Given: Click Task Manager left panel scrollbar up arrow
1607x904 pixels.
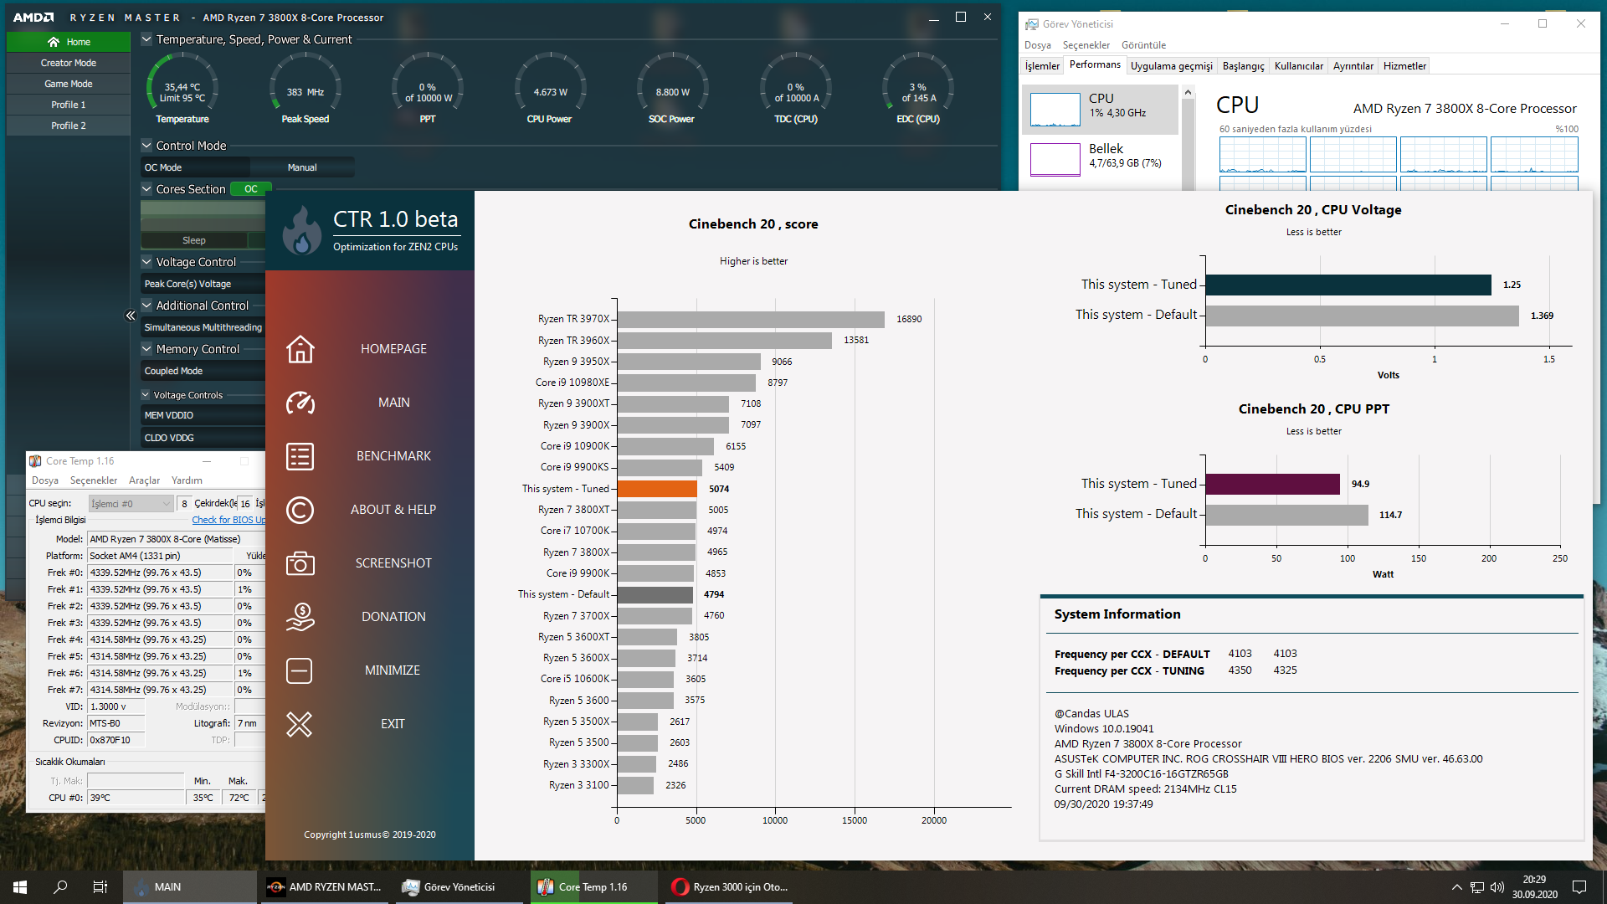Looking at the screenshot, I should [x=1187, y=94].
